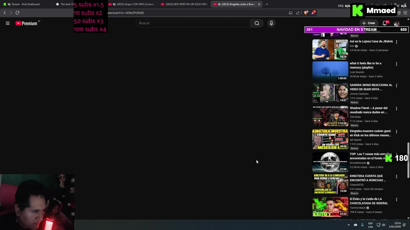410x230 pixels.
Task: Open the account avatar menu
Action: click(397, 24)
